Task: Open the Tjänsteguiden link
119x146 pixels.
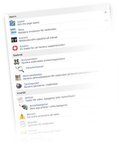Action: coord(31,84)
